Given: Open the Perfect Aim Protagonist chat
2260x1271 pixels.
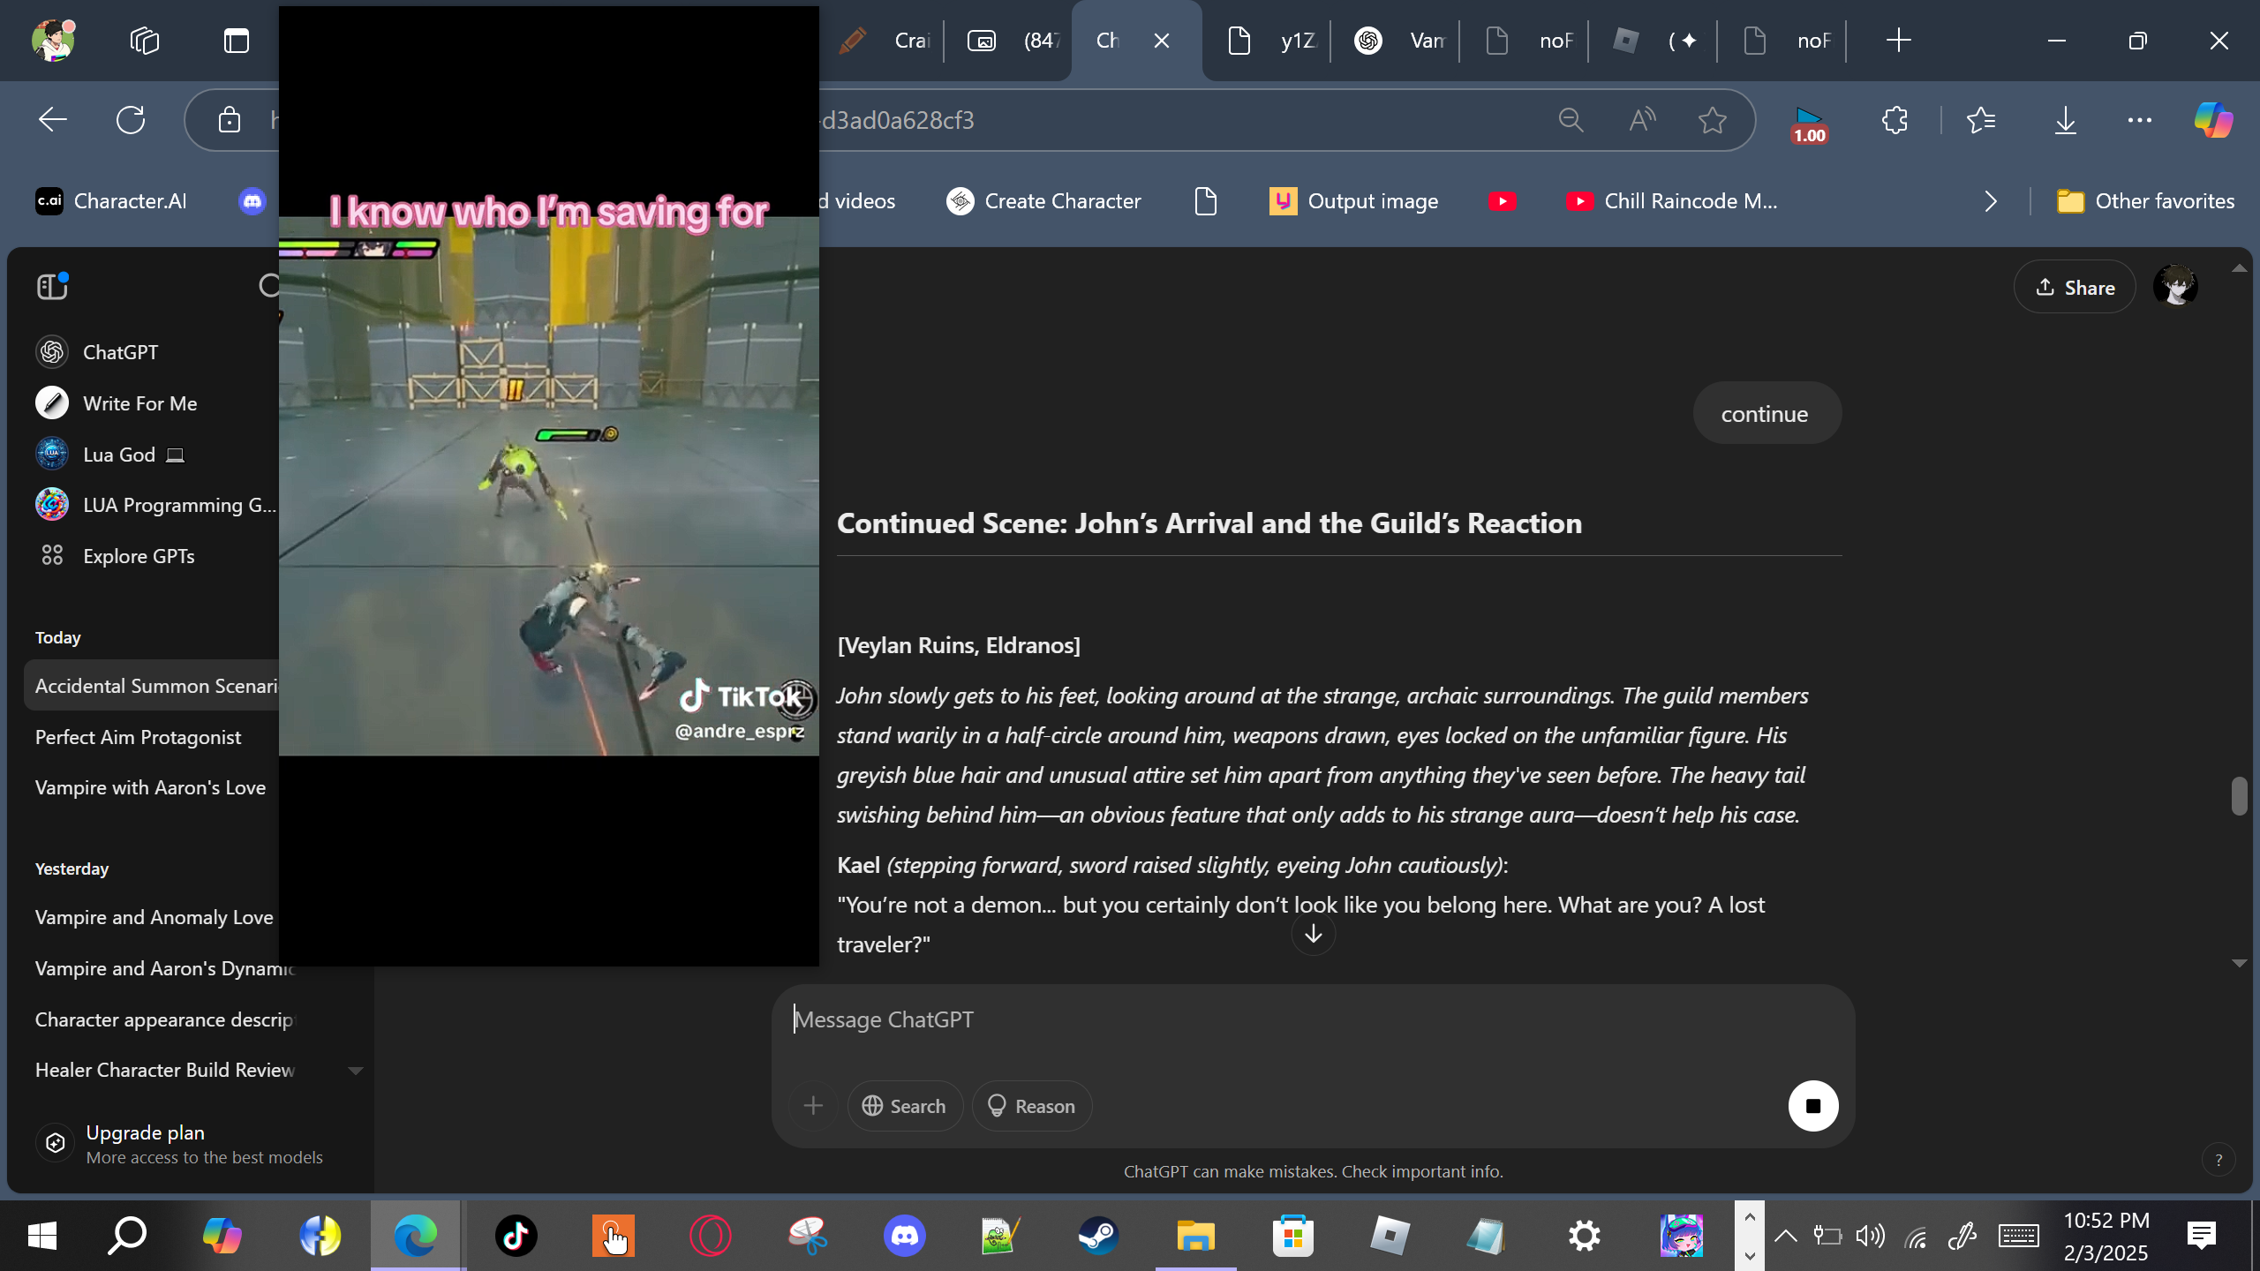Looking at the screenshot, I should [x=139, y=737].
